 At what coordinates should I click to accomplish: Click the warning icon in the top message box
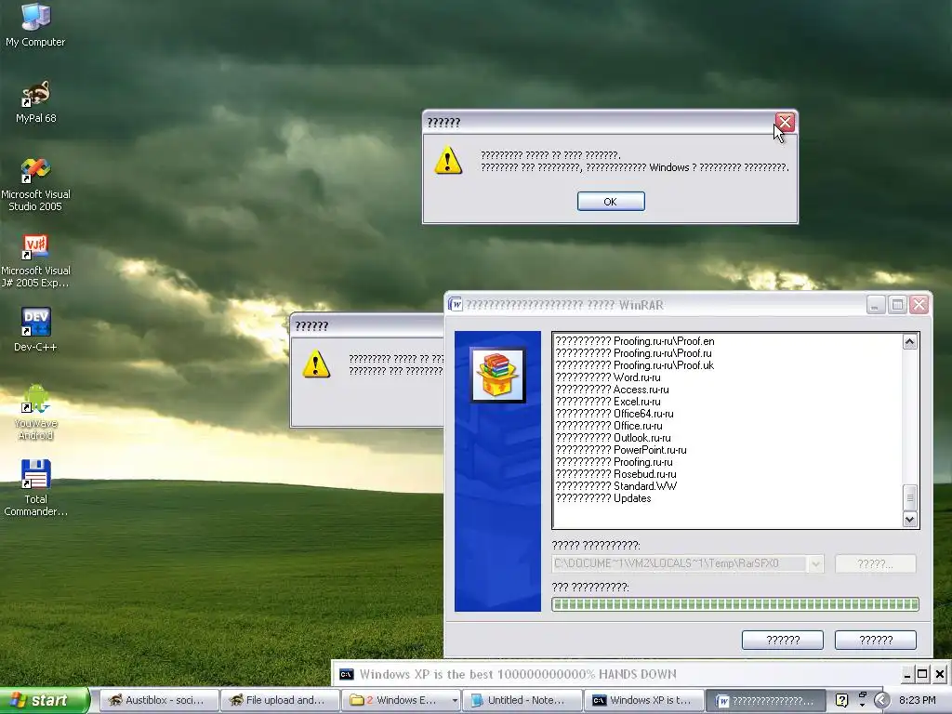448,160
